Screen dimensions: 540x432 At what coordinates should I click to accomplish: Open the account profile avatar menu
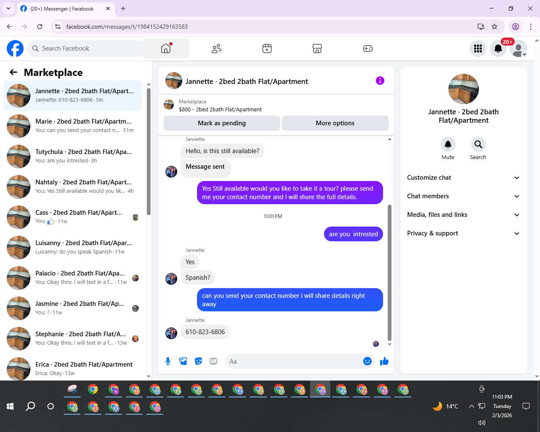click(518, 49)
